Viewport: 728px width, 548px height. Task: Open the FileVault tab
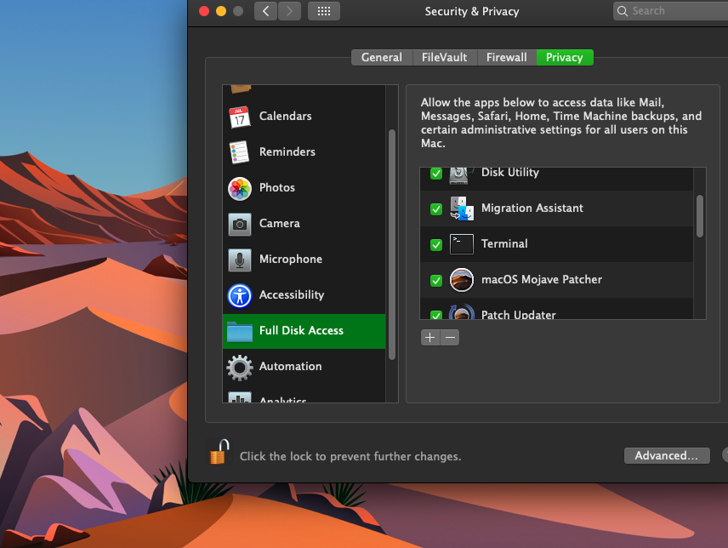(444, 58)
